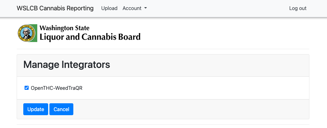Open the WSLCB Cannabis Reporting home link
Screen dimensions: 327x128
(x=55, y=8)
